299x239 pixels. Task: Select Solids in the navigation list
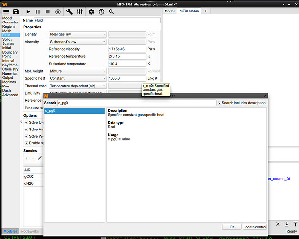point(8,39)
